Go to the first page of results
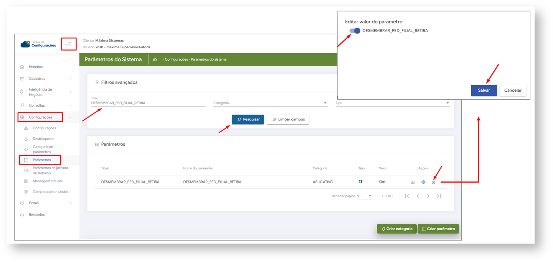The image size is (553, 262). point(407,196)
